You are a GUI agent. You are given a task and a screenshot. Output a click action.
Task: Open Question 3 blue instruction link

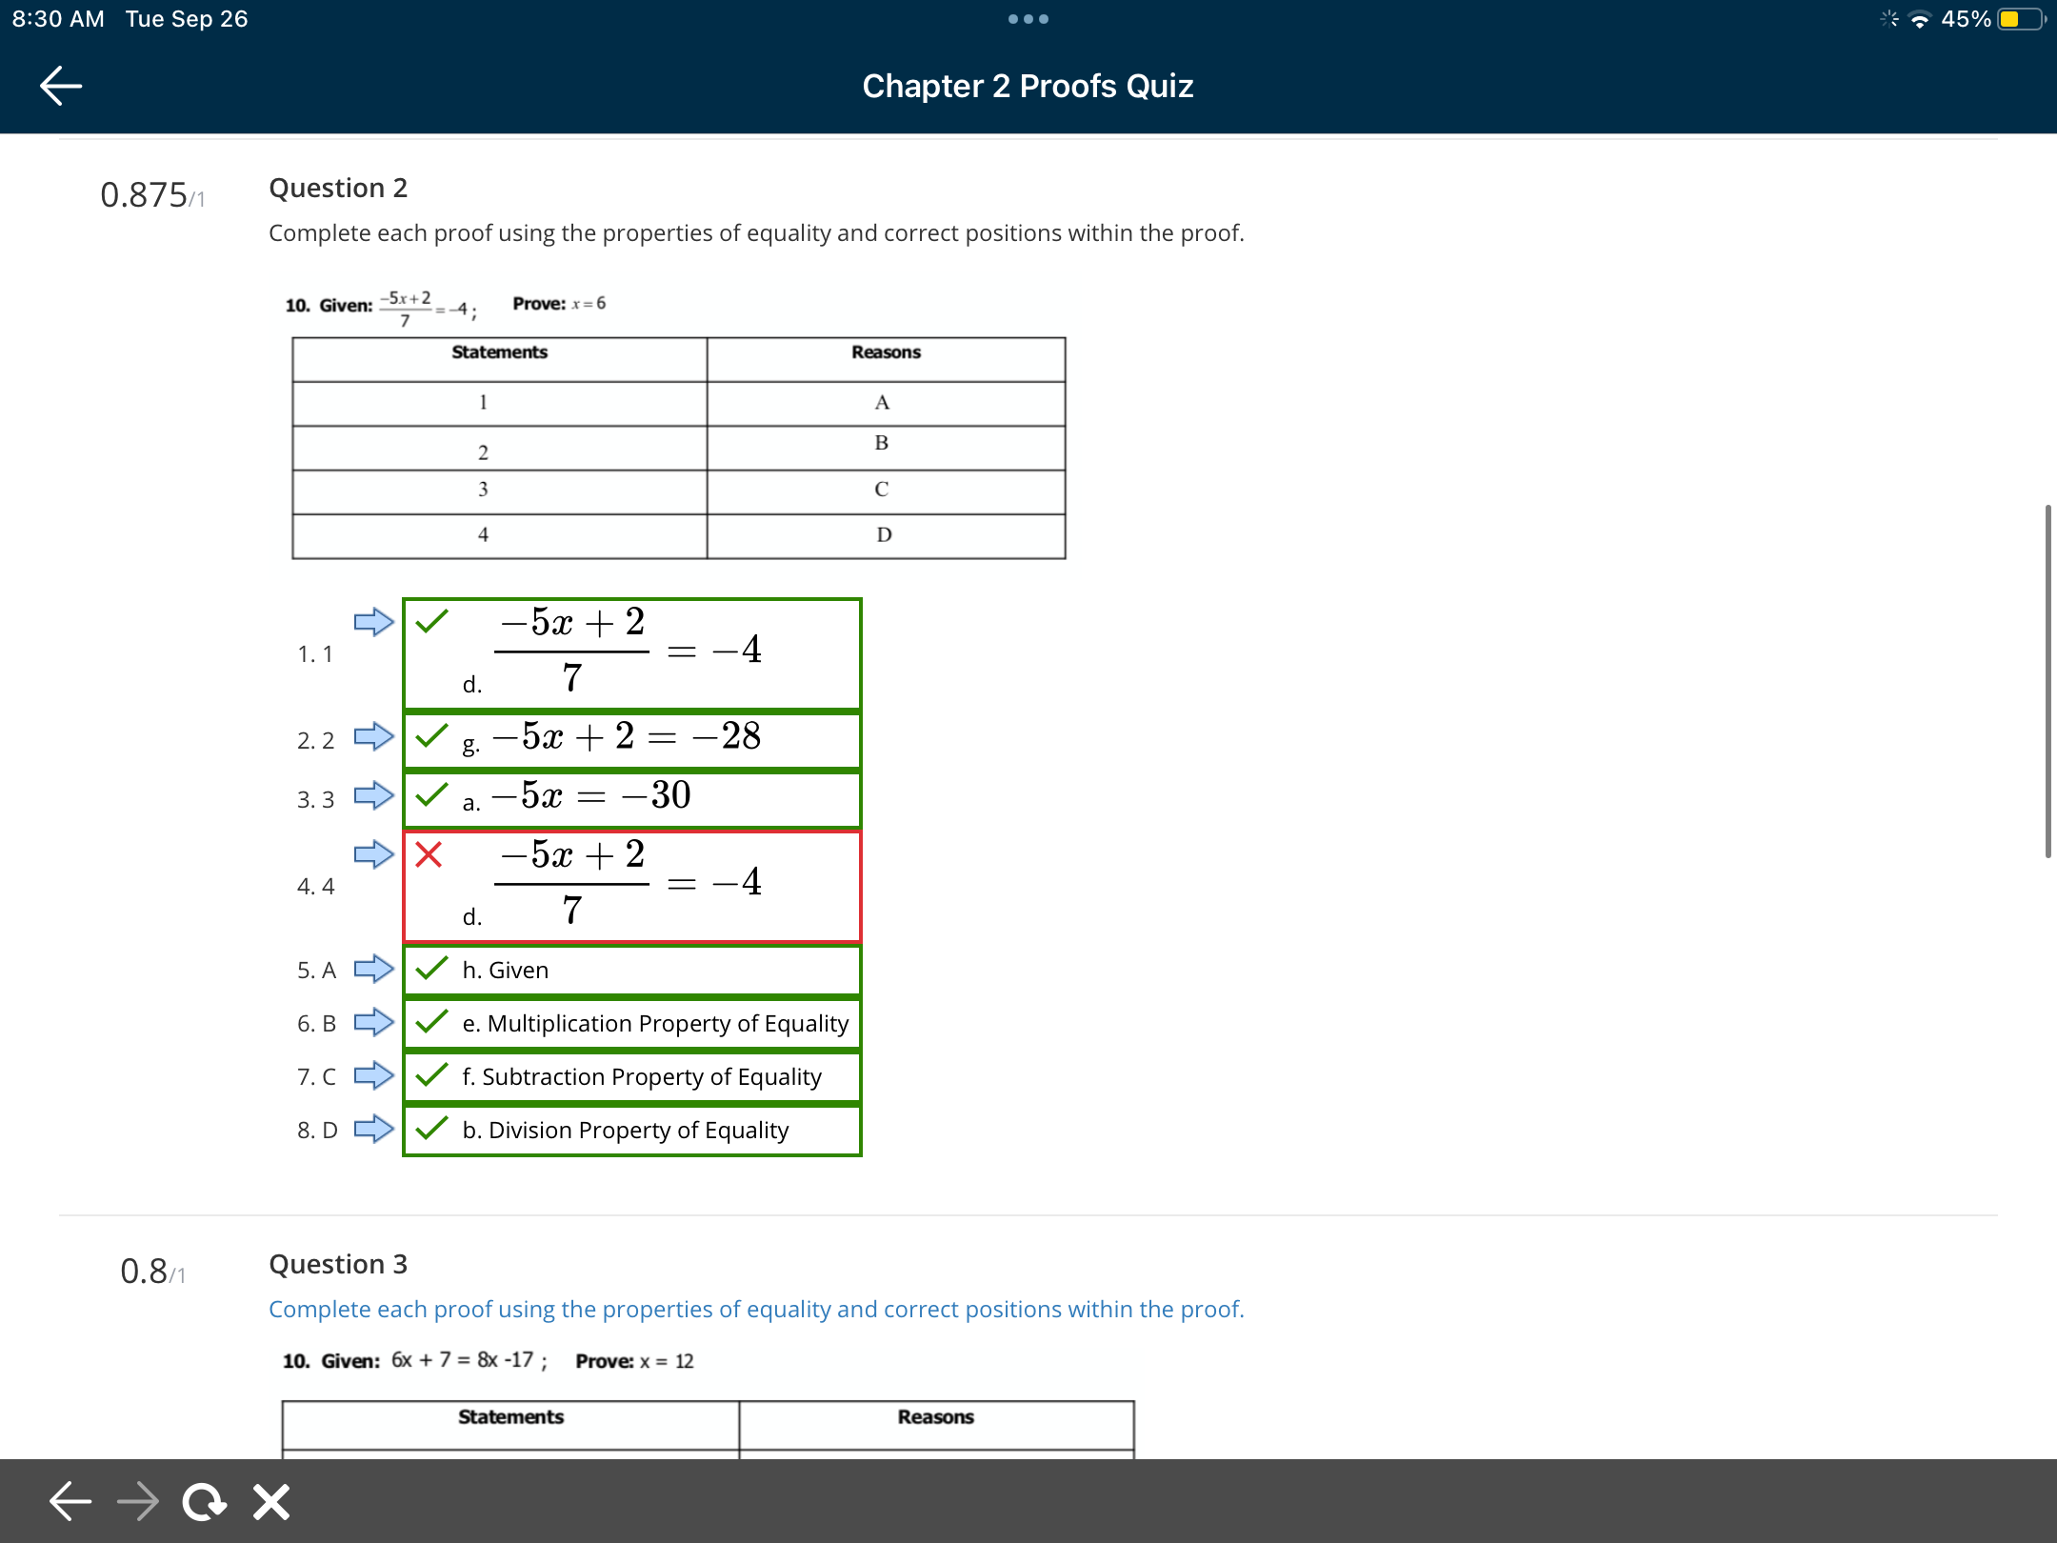756,1310
